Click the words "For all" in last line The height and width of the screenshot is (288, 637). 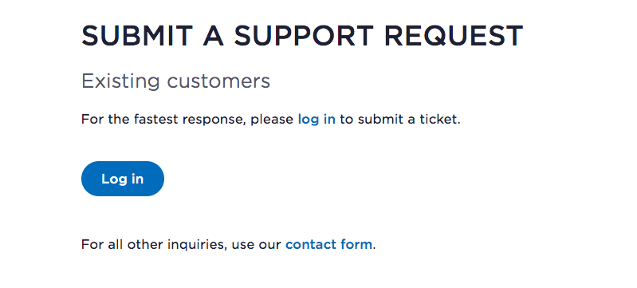[x=102, y=244]
